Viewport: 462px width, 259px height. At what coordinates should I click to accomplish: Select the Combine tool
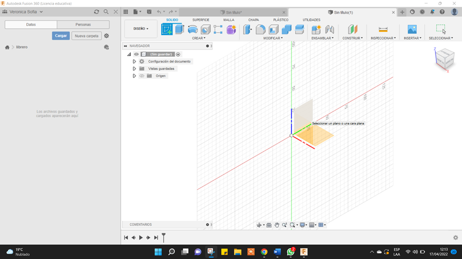[x=286, y=30]
